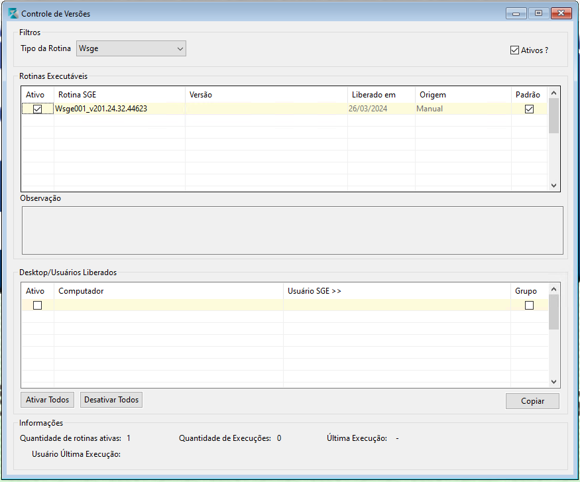Click scrollbar thumb of Desktop/Usuários Liberados grid
The image size is (580, 482).
click(x=553, y=312)
